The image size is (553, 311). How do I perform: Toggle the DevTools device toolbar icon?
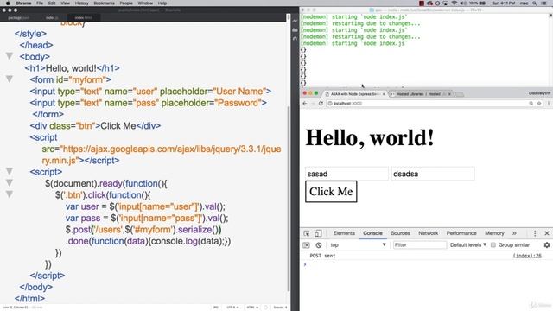[x=318, y=233]
